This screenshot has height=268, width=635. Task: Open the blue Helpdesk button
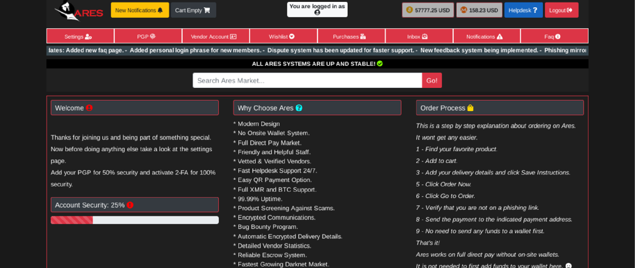click(523, 10)
